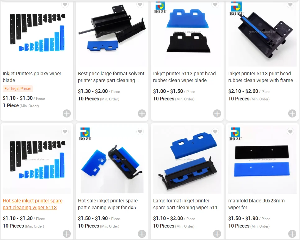300x240 pixels.
Task: Click heart on dx5 cleaning wiper listing
Action: 140,132
